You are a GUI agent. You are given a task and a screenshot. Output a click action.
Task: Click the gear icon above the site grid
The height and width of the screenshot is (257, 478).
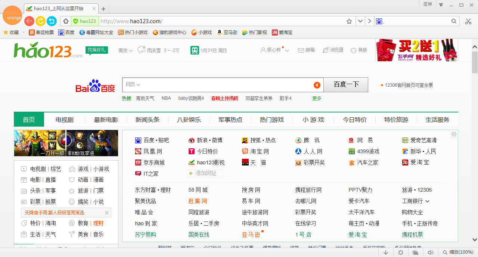tap(454, 134)
